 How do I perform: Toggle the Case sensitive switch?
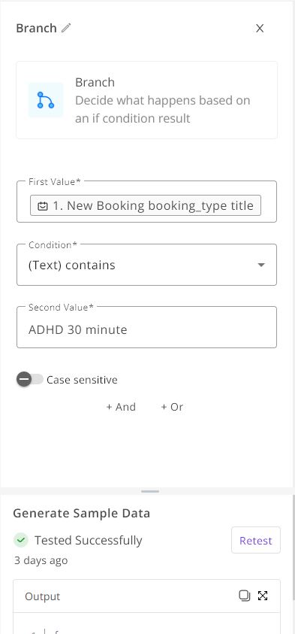(29, 380)
